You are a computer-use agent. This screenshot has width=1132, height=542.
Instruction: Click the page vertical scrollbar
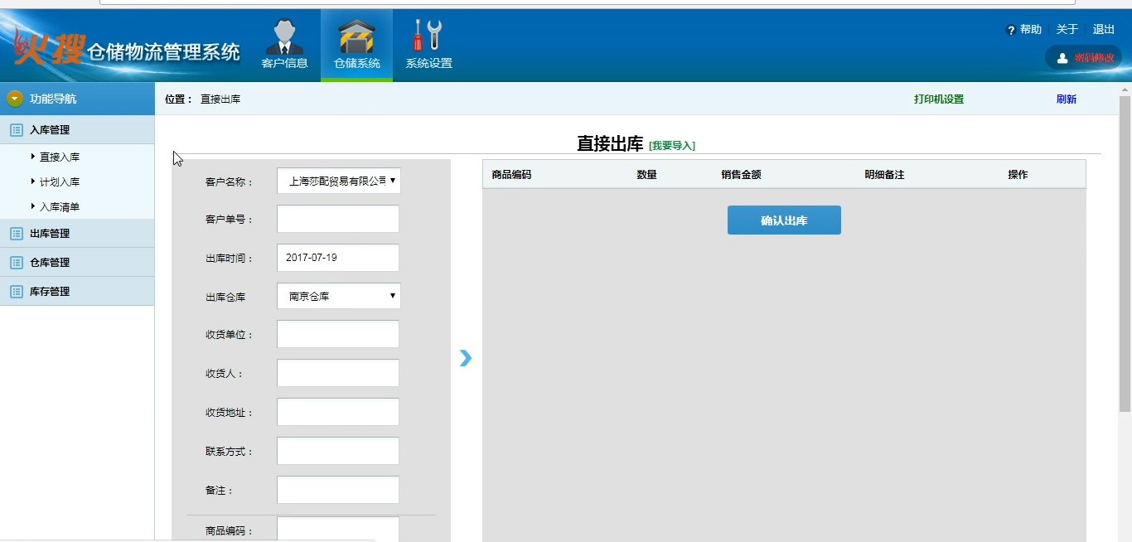pyautogui.click(x=1125, y=249)
